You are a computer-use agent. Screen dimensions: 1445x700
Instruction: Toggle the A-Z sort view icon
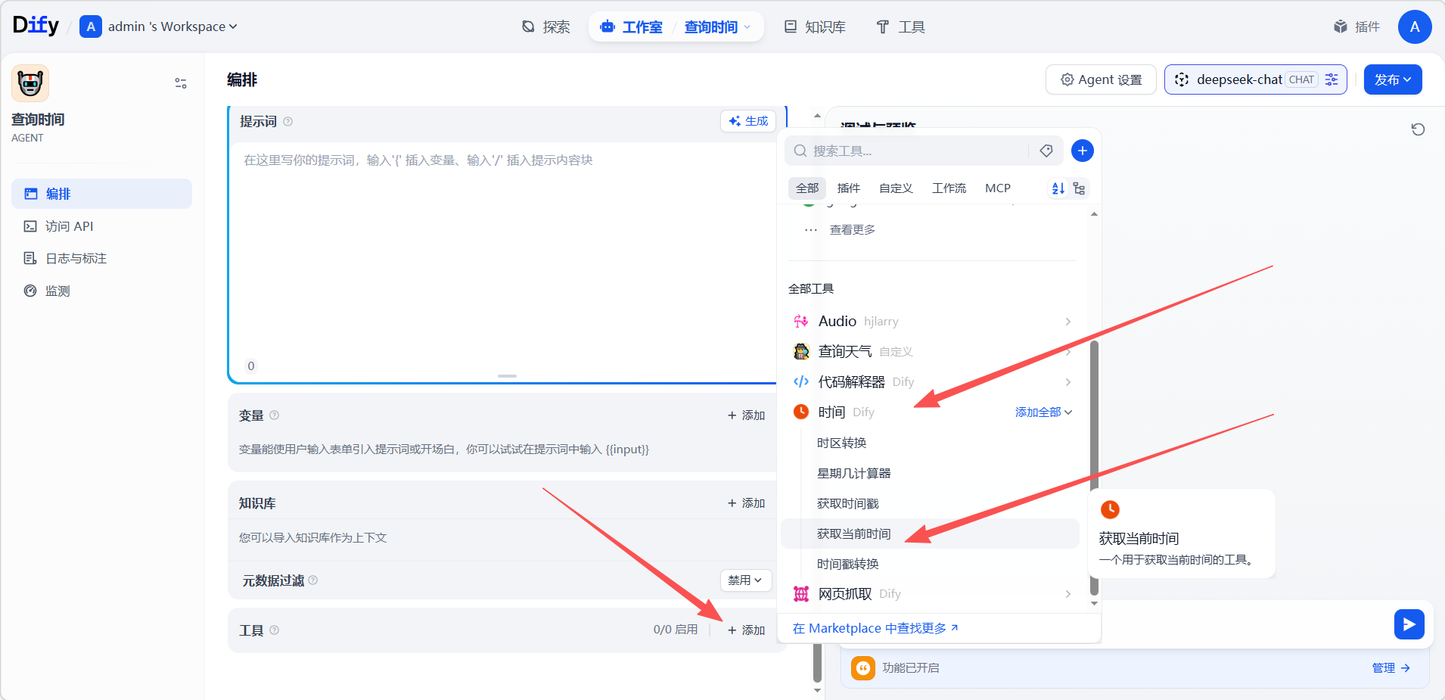(x=1058, y=188)
